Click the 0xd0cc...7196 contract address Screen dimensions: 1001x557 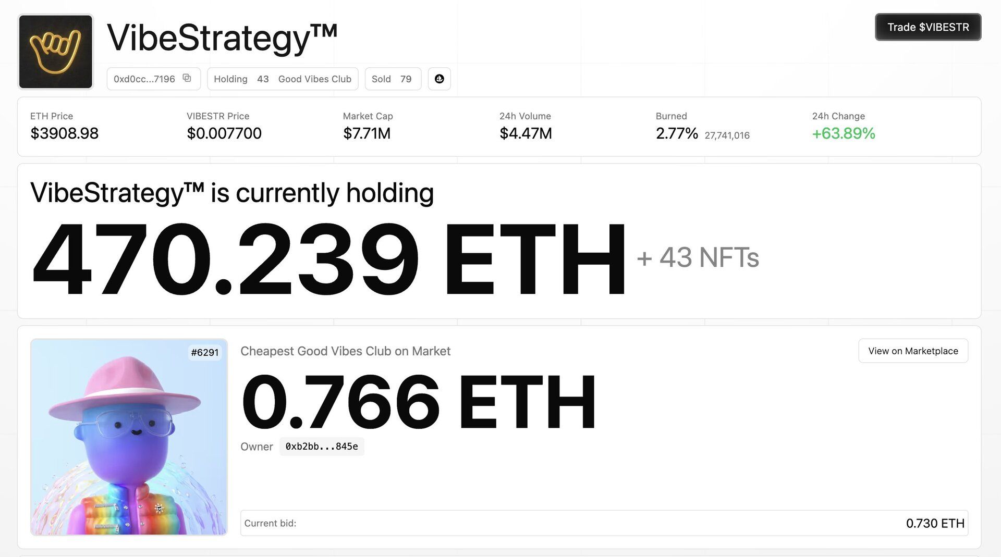144,79
